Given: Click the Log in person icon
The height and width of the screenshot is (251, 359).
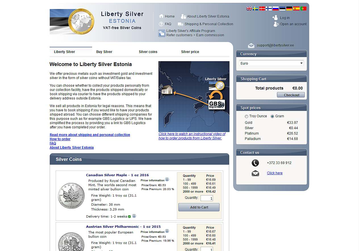Looking at the screenshot, I should pos(275,18).
